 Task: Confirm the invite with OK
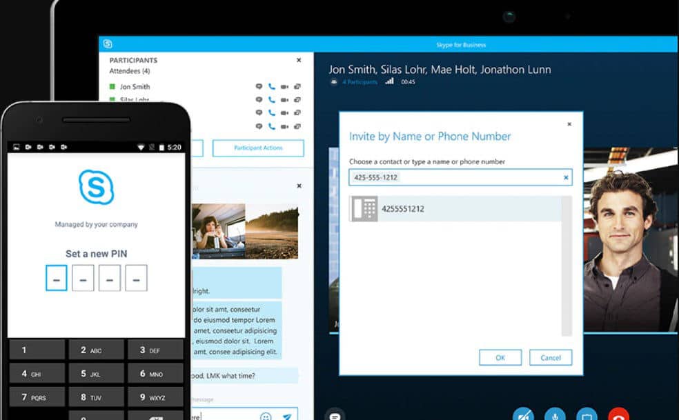500,358
